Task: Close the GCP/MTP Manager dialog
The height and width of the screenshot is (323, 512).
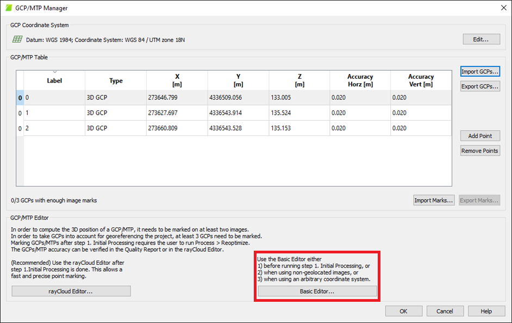Action: [x=502, y=8]
